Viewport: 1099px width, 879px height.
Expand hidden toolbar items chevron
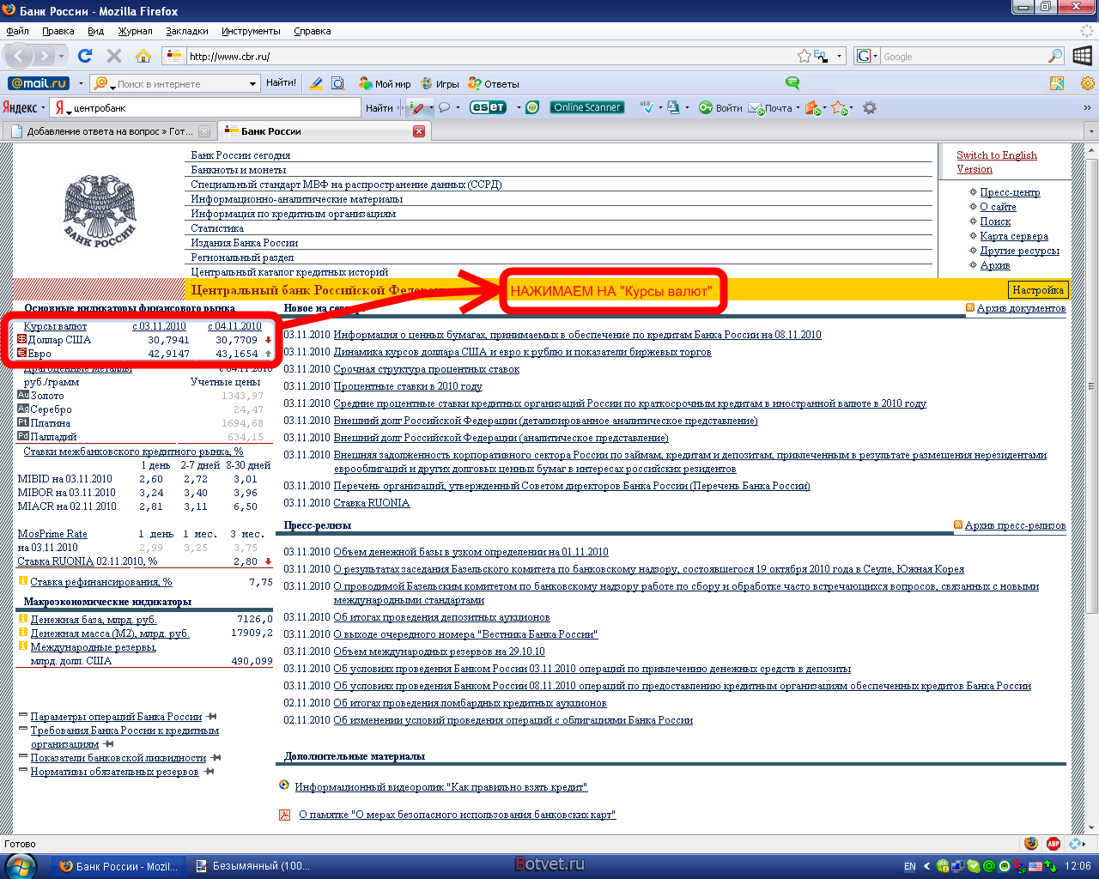pyautogui.click(x=1087, y=107)
